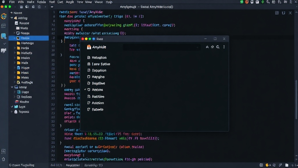Image resolution: width=298 pixels, height=168 pixels.
Task: Select the 'Ruoge' file in tree
Action: tap(22, 23)
